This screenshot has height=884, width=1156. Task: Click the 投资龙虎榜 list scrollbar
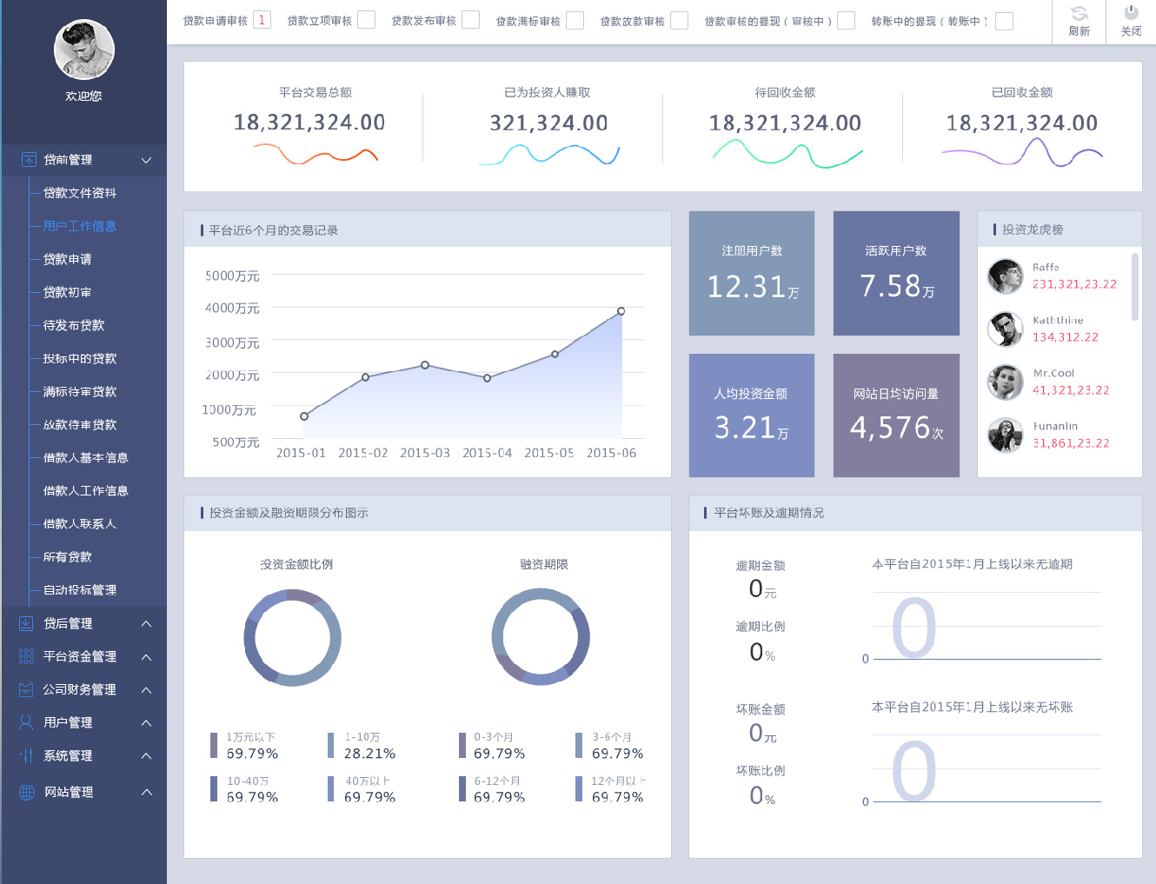(1134, 287)
